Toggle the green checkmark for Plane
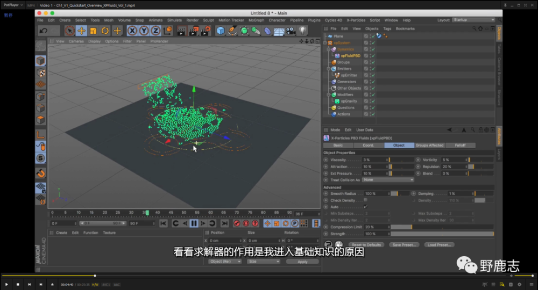Viewport: 538px width, 290px height. [x=373, y=37]
